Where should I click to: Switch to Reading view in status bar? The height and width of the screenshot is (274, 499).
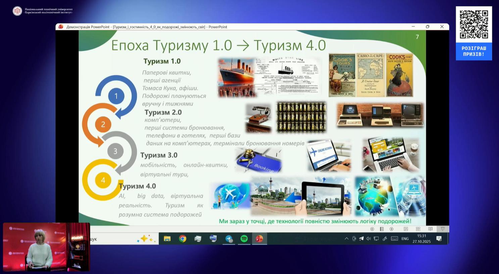click(x=430, y=229)
